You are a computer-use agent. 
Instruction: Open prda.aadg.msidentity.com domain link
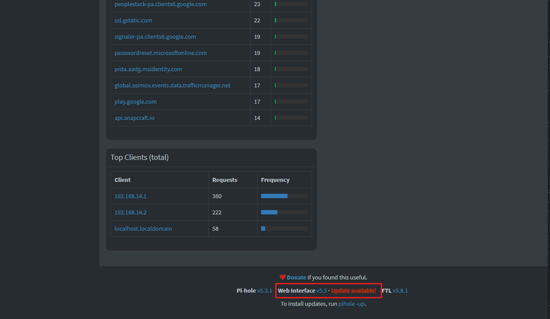click(x=148, y=69)
